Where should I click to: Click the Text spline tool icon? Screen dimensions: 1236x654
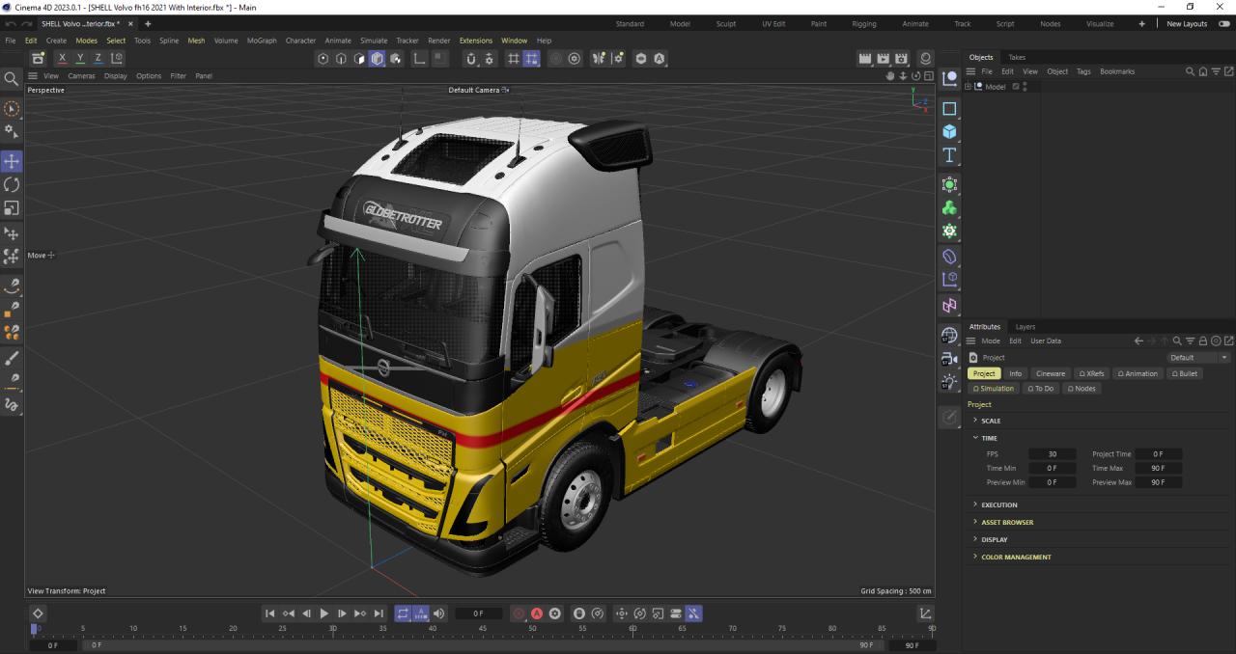click(949, 155)
